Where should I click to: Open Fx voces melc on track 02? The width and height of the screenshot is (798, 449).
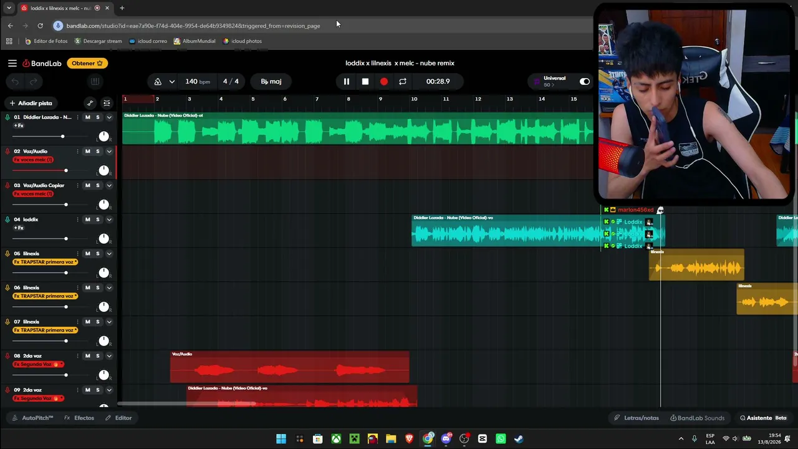click(33, 160)
